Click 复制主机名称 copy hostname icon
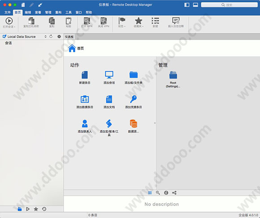The image size is (260, 218). [31, 21]
